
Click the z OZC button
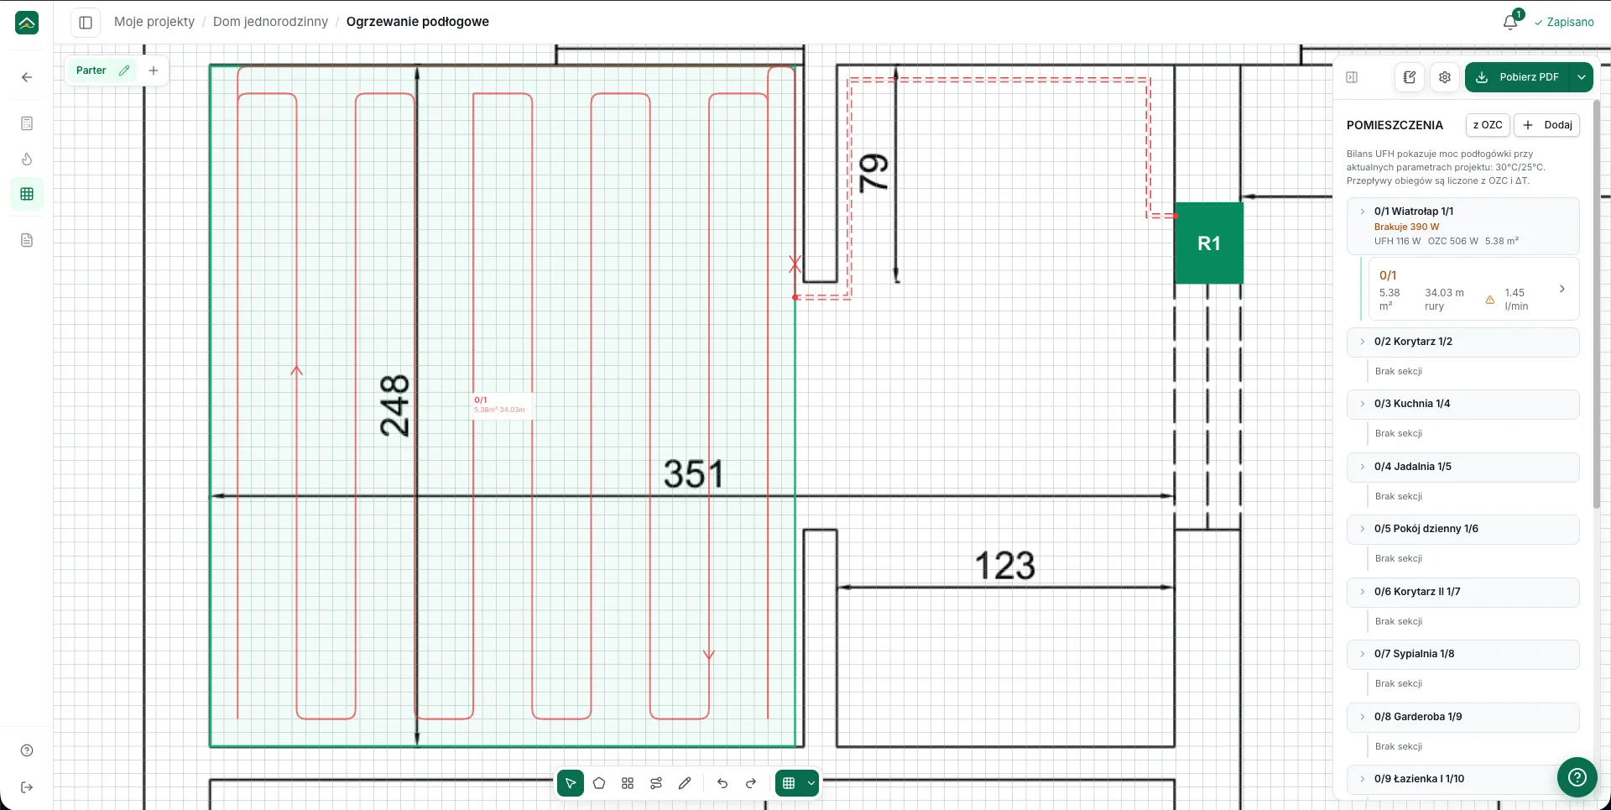(1488, 125)
